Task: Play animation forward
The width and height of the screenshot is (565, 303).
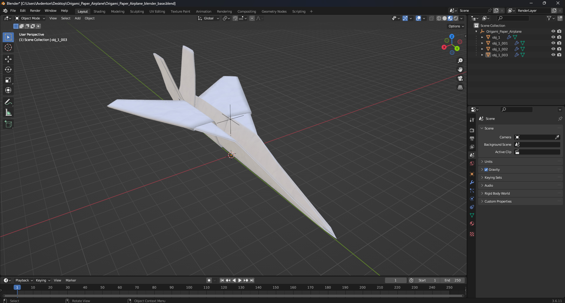Action: (240, 280)
